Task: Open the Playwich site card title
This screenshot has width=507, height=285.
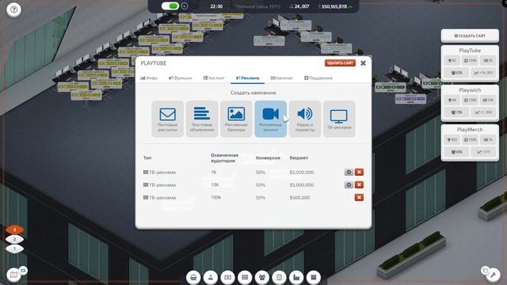Action: pyautogui.click(x=470, y=90)
